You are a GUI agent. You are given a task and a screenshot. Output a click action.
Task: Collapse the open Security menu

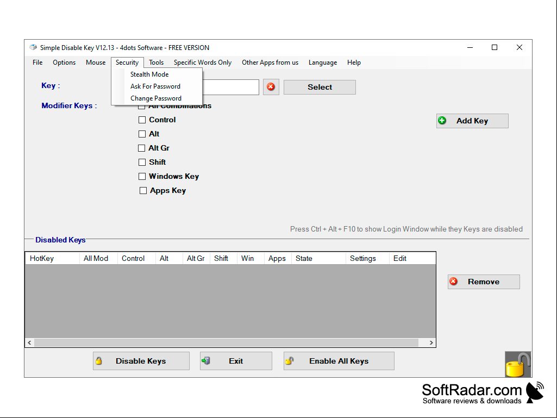pyautogui.click(x=127, y=62)
